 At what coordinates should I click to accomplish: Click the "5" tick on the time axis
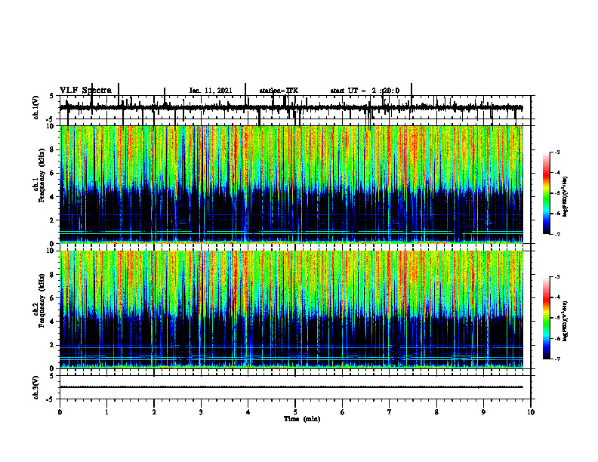[x=295, y=412]
